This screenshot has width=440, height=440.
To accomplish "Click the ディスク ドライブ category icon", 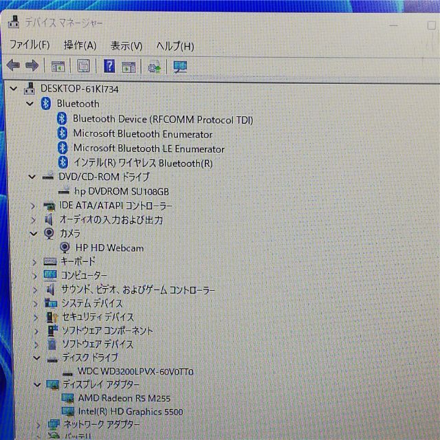I will (52, 359).
